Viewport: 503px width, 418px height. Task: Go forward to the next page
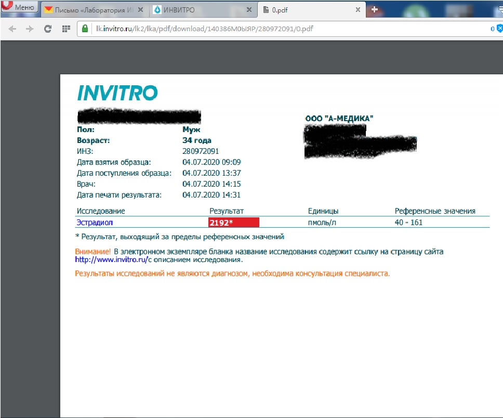pyautogui.click(x=30, y=29)
